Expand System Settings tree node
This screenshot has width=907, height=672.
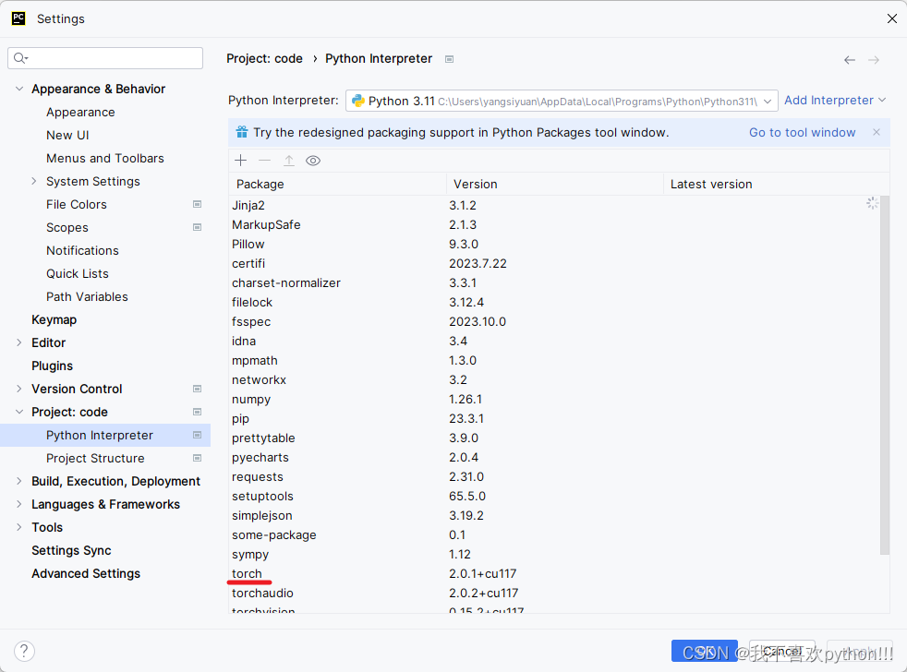pyautogui.click(x=33, y=181)
